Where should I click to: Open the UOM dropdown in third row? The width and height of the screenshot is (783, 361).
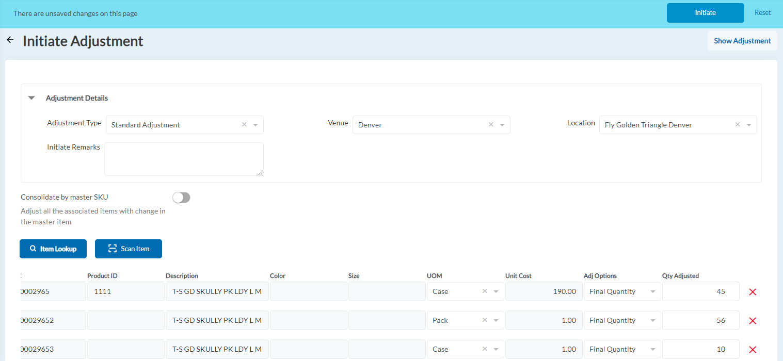(496, 349)
